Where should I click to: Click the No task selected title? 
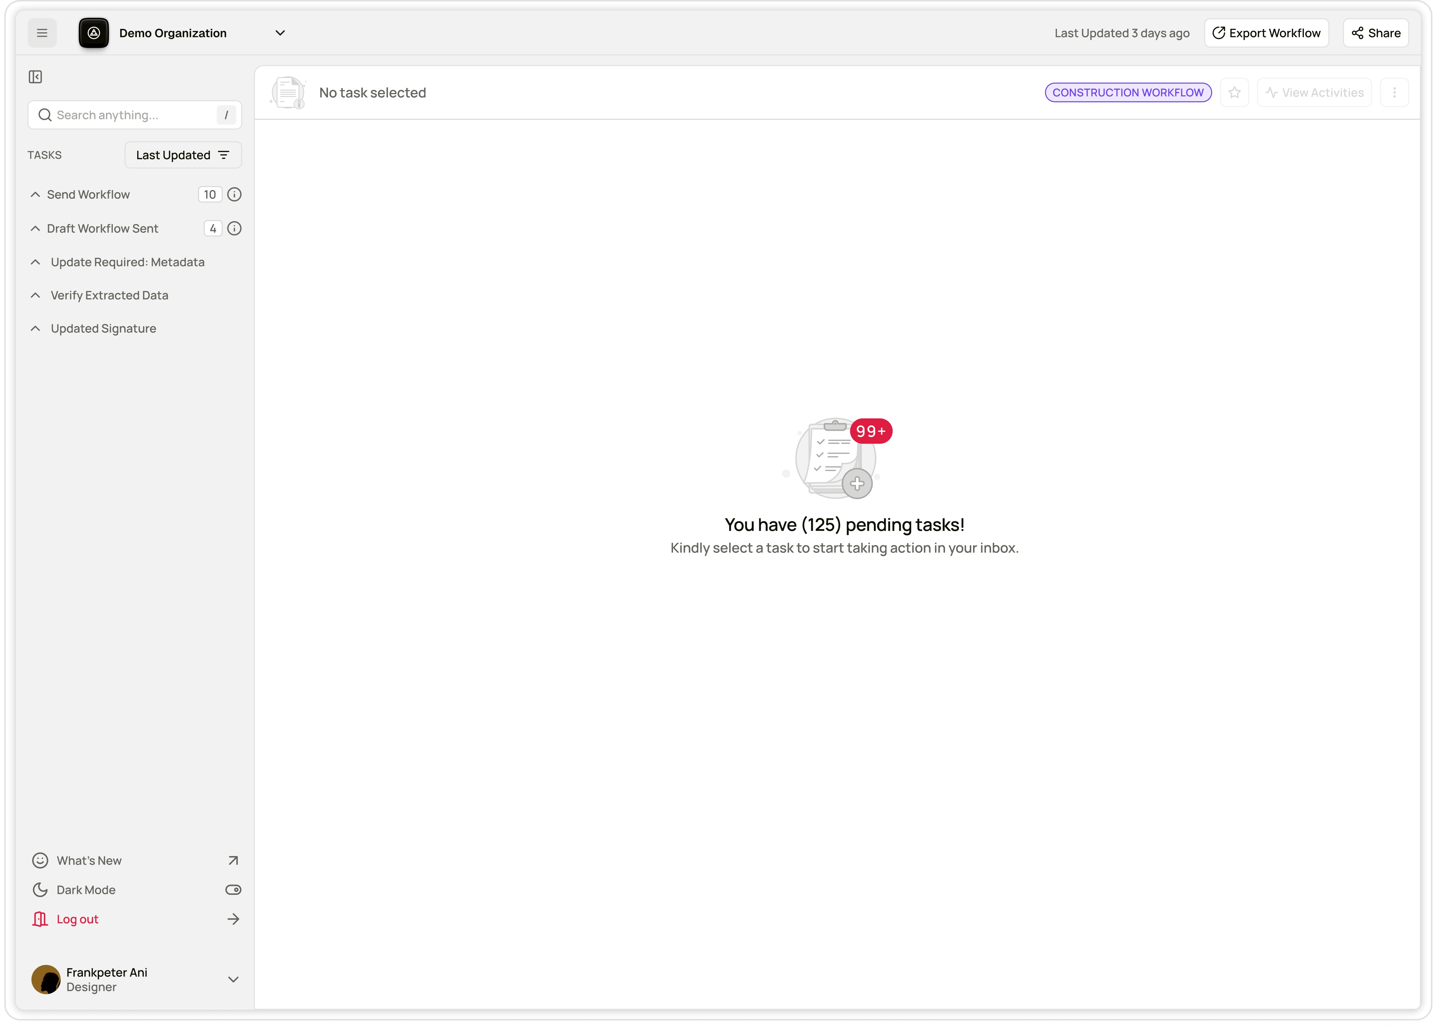372,92
